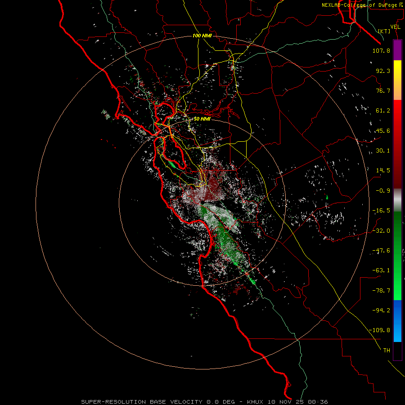The width and height of the screenshot is (405, 405).
Task: Click the 100 NMI range ring label
Action: coord(202,36)
